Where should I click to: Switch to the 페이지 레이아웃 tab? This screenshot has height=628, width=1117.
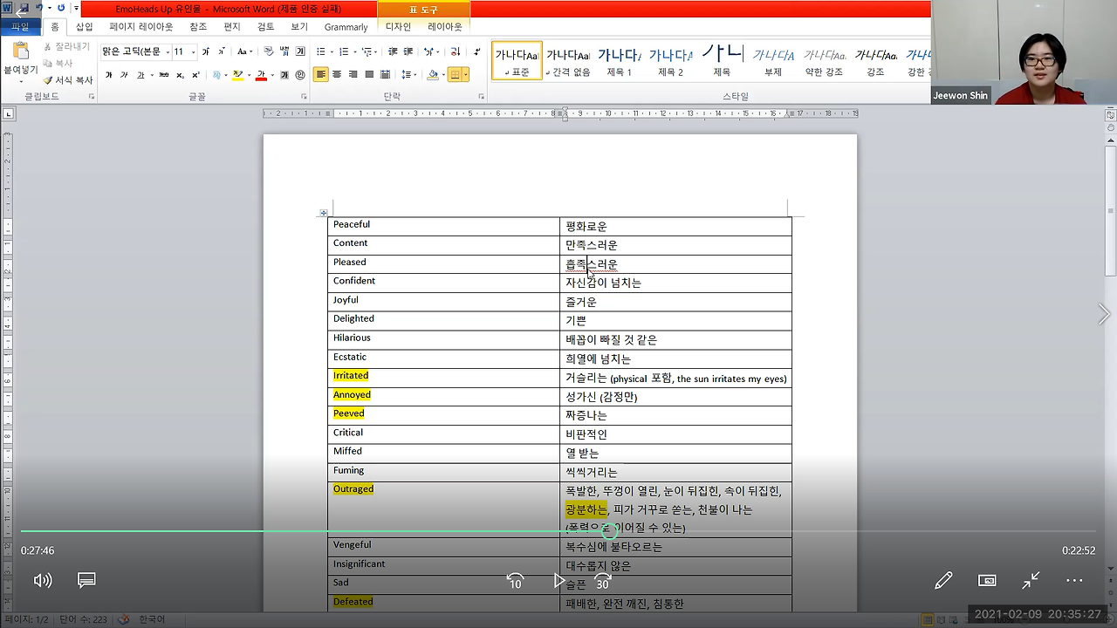[141, 27]
